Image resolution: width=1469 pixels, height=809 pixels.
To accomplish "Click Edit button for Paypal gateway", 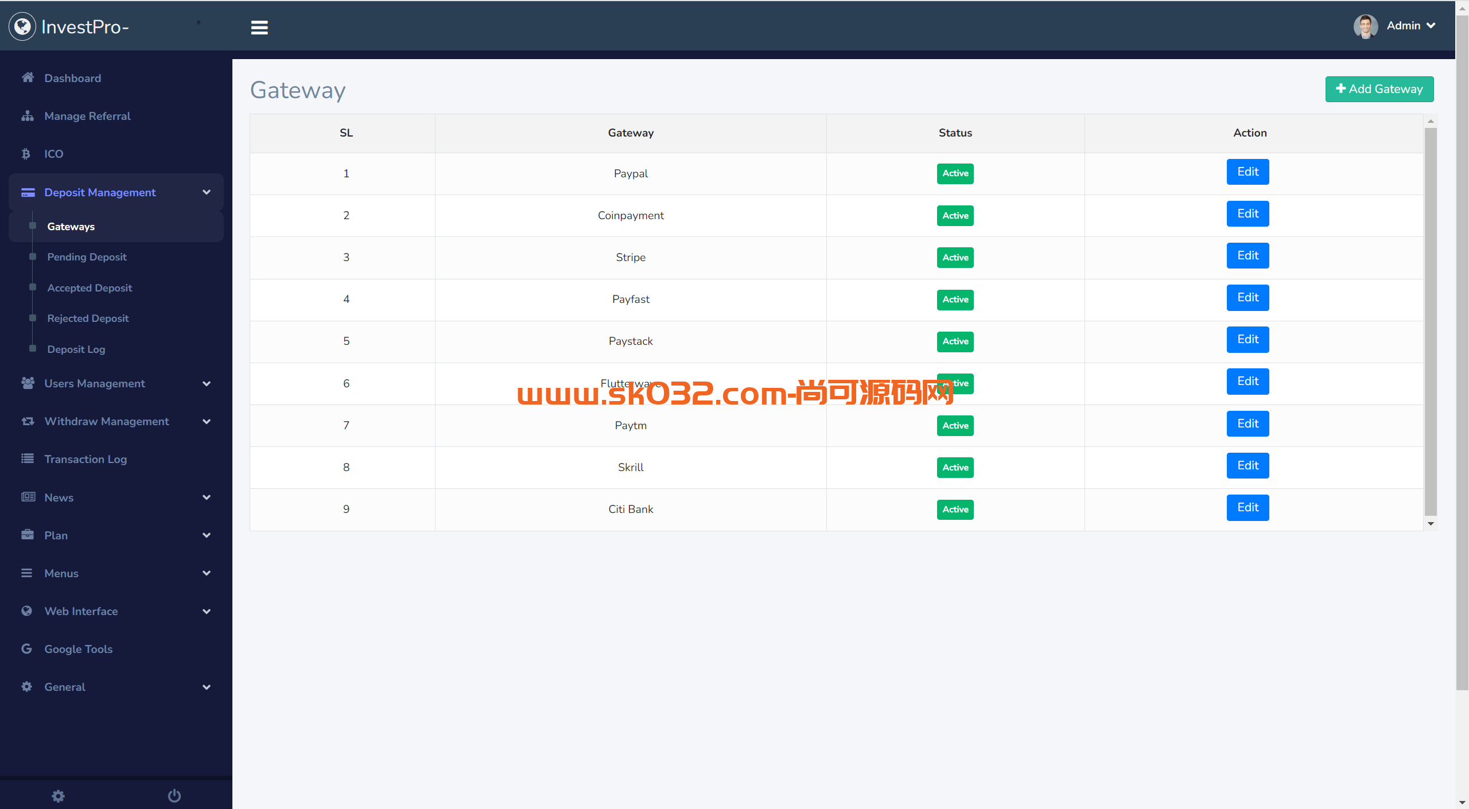I will click(1248, 172).
